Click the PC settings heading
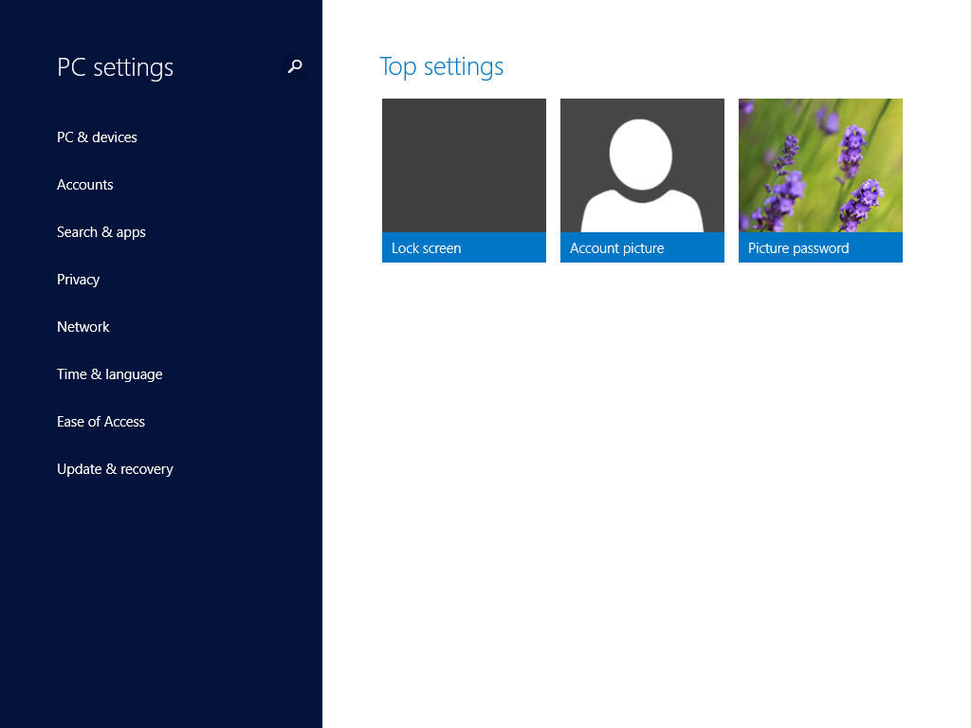The height and width of the screenshot is (728, 971). click(x=115, y=67)
